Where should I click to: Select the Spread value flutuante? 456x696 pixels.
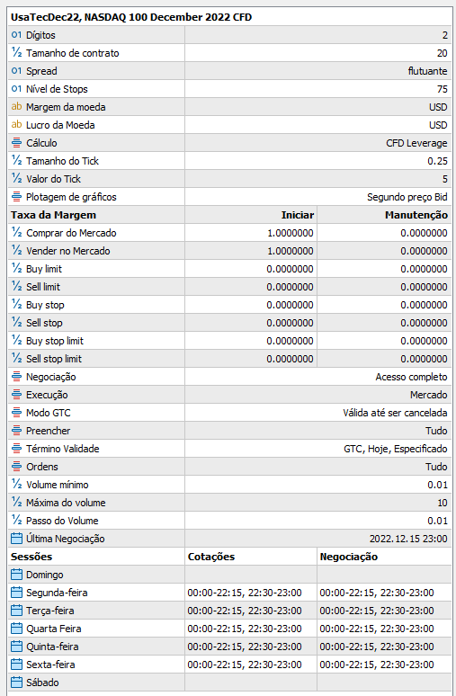click(427, 71)
